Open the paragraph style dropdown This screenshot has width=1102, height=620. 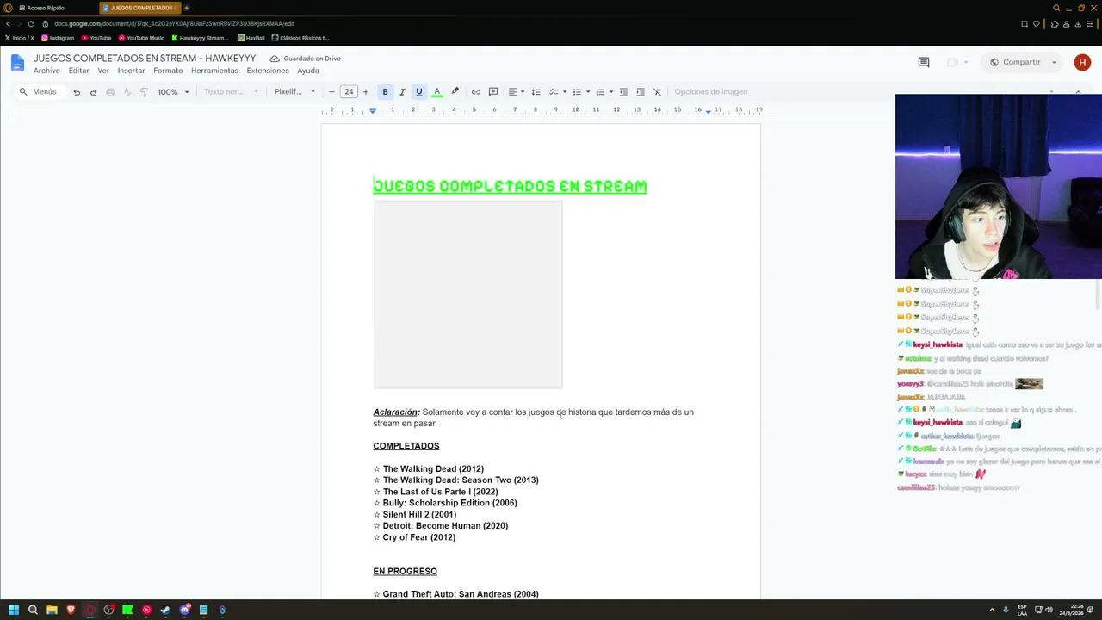click(231, 92)
